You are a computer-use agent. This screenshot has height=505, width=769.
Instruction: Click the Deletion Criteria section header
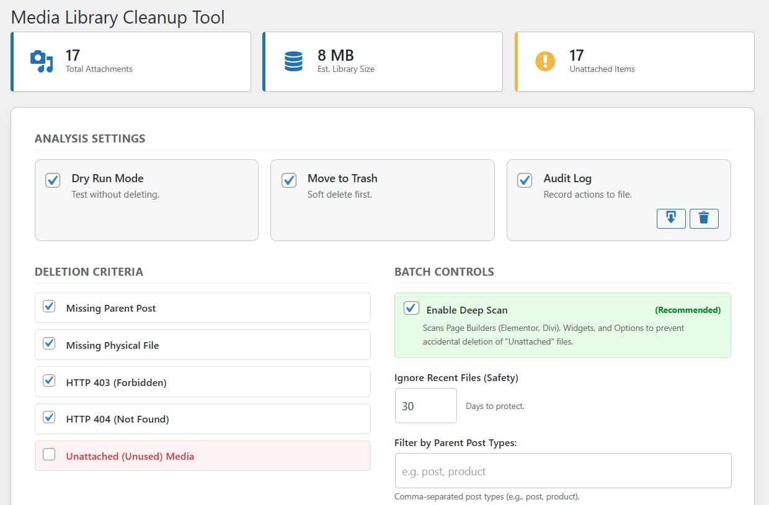(88, 271)
